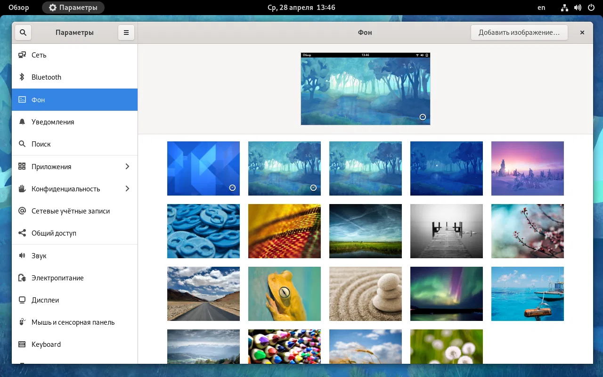The height and width of the screenshot is (377, 603).
Task: Pick the wheat under blue sky wallpaper
Action: tap(366, 346)
